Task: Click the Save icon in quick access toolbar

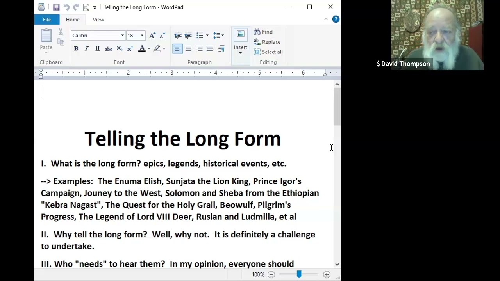Action: point(56,7)
